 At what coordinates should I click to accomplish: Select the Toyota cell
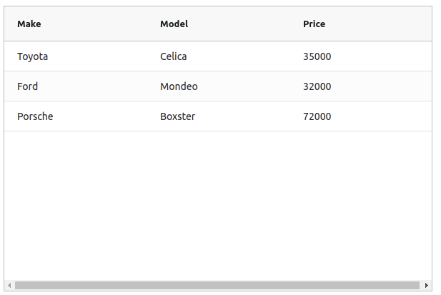tap(33, 56)
